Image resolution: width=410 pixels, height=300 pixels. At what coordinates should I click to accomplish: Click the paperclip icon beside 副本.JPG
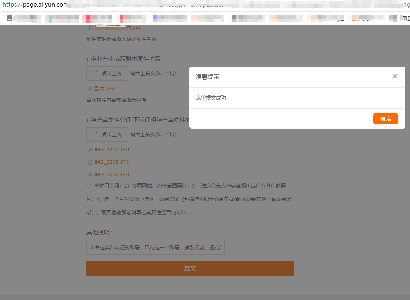(90, 89)
